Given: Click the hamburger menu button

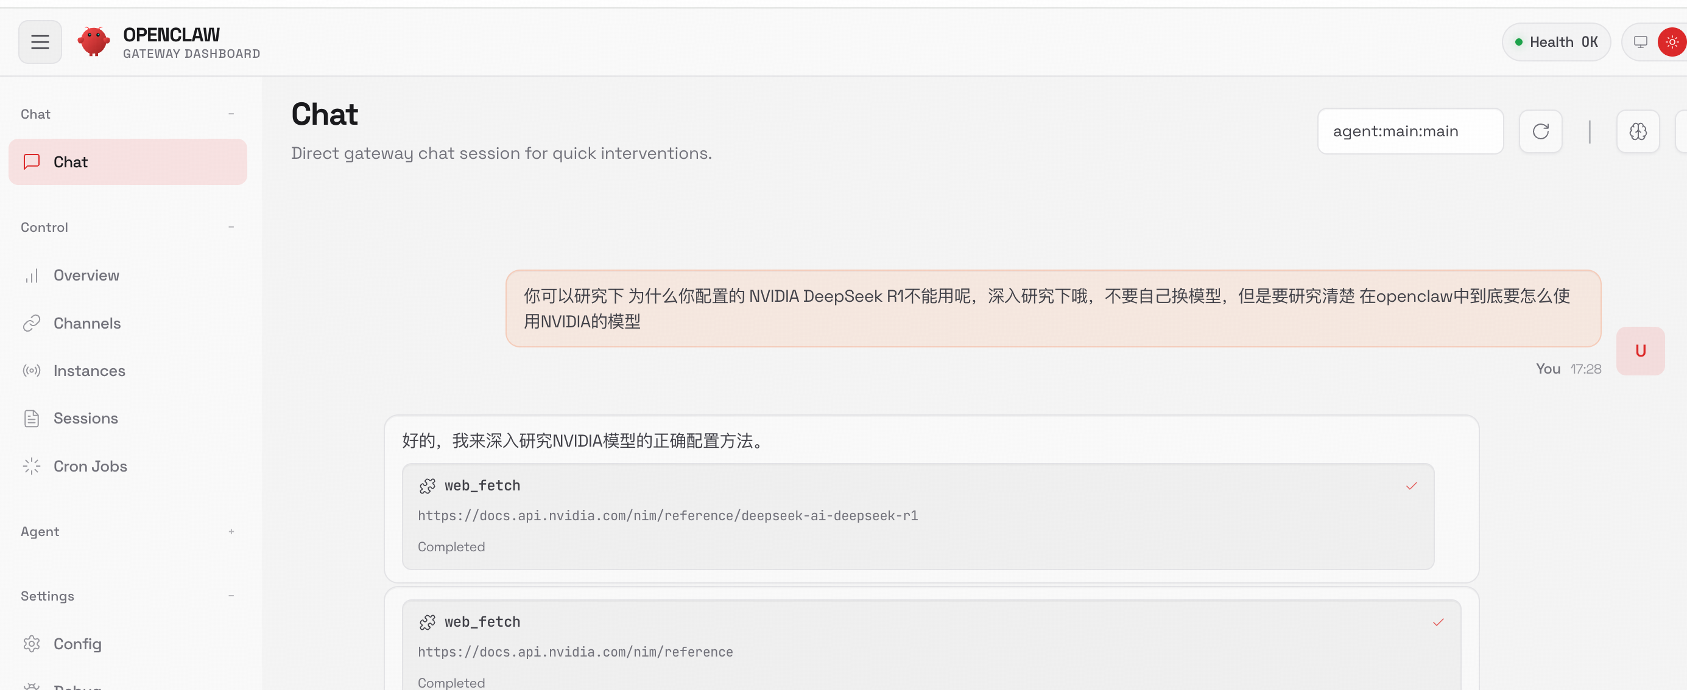Looking at the screenshot, I should tap(40, 42).
